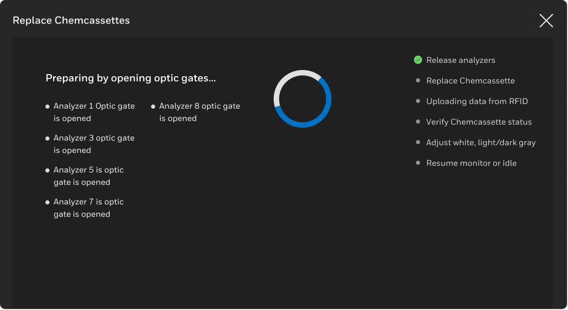568x310 pixels.
Task: Click the bullet beside Adjust white, light/dark gray
Action: pos(418,142)
